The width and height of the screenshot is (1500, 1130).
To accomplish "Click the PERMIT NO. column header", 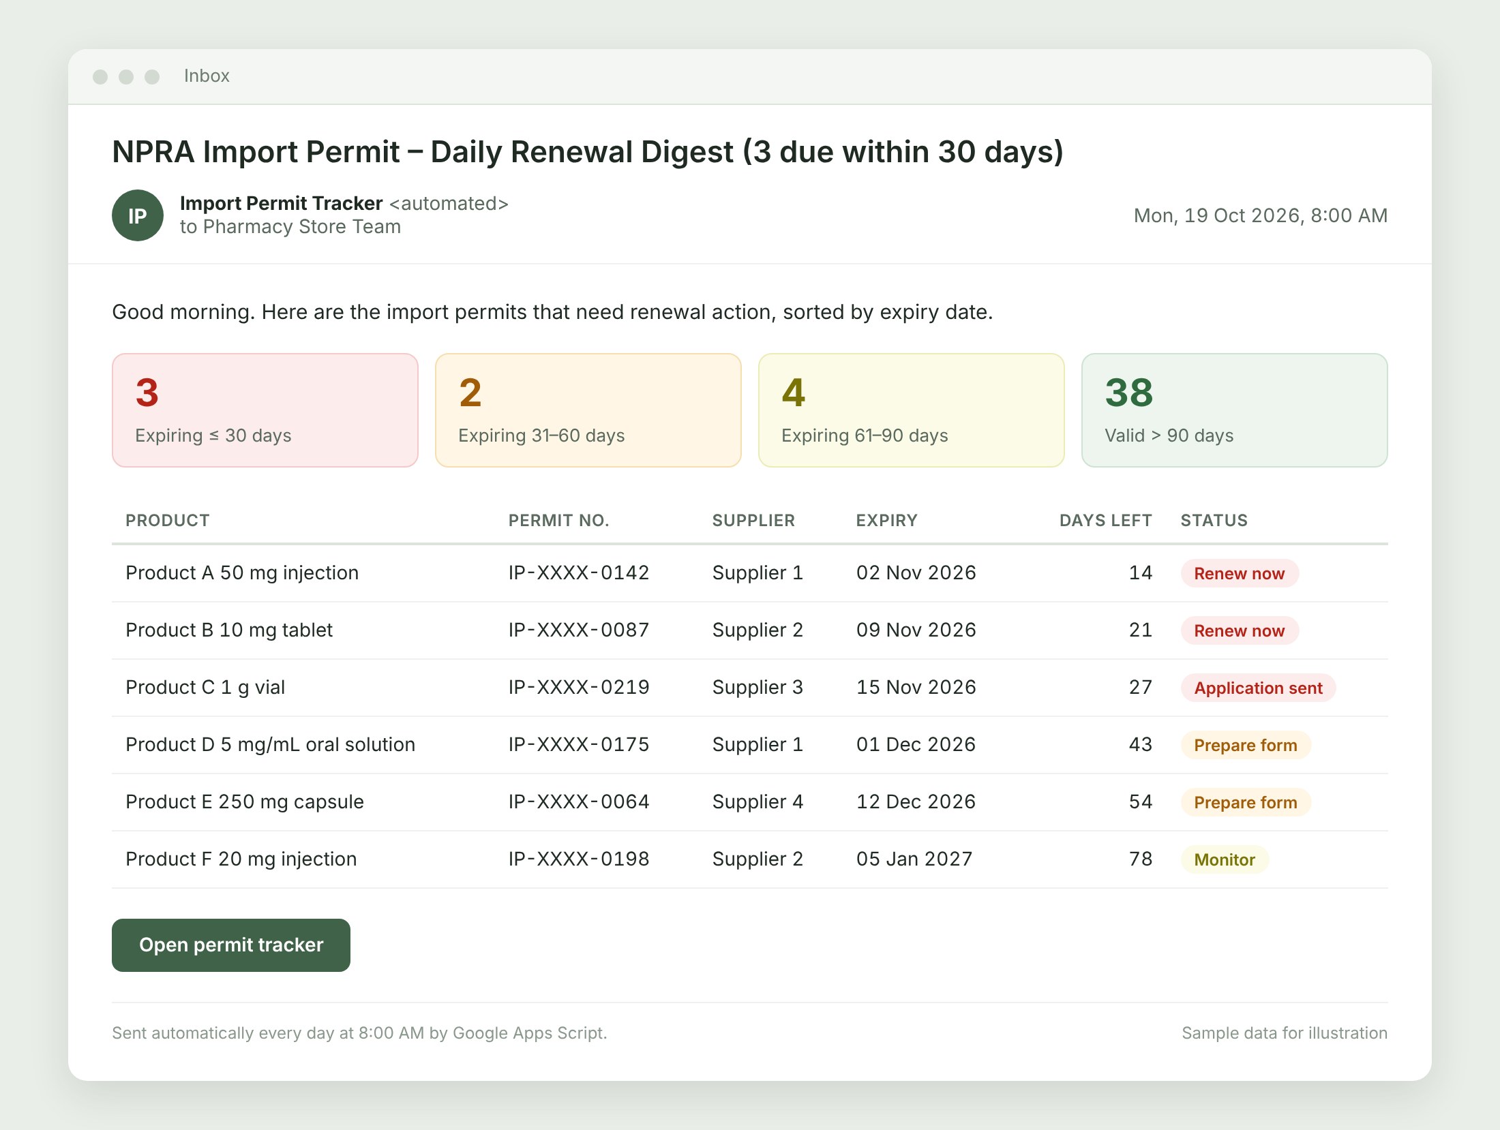I will click(558, 521).
